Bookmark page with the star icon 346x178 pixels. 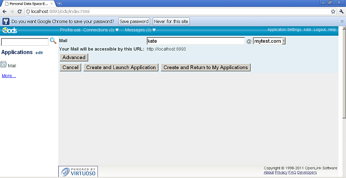pyautogui.click(x=333, y=11)
